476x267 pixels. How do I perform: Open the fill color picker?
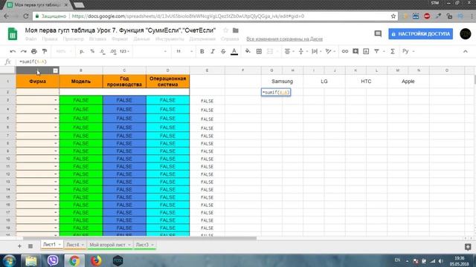(248, 51)
